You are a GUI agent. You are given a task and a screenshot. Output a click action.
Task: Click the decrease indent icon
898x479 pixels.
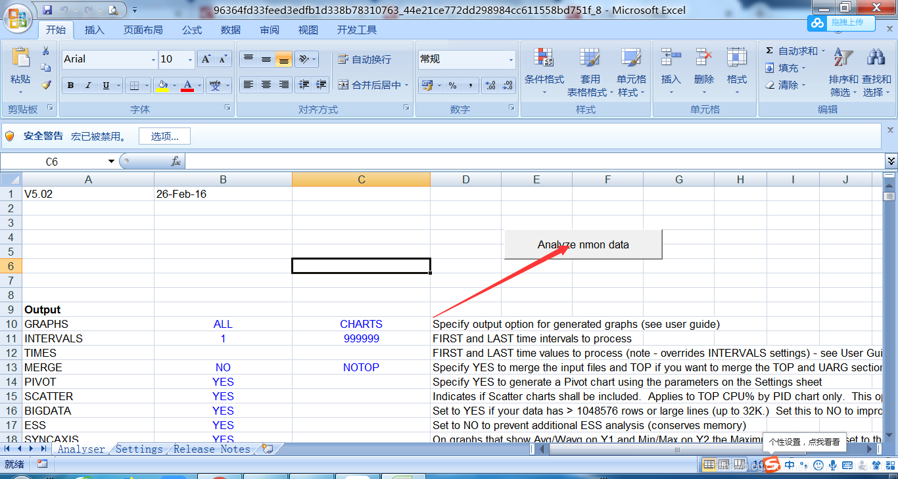(x=304, y=85)
